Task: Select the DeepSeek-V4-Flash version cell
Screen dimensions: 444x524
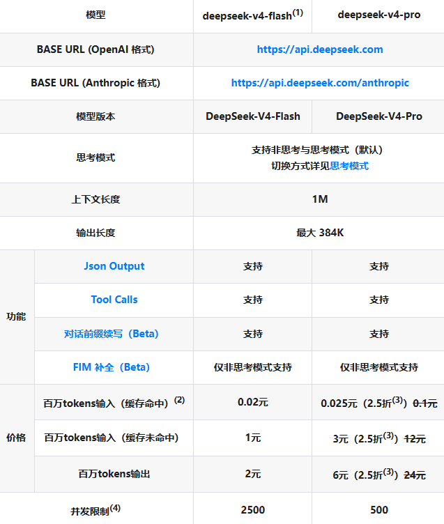Action: [253, 116]
